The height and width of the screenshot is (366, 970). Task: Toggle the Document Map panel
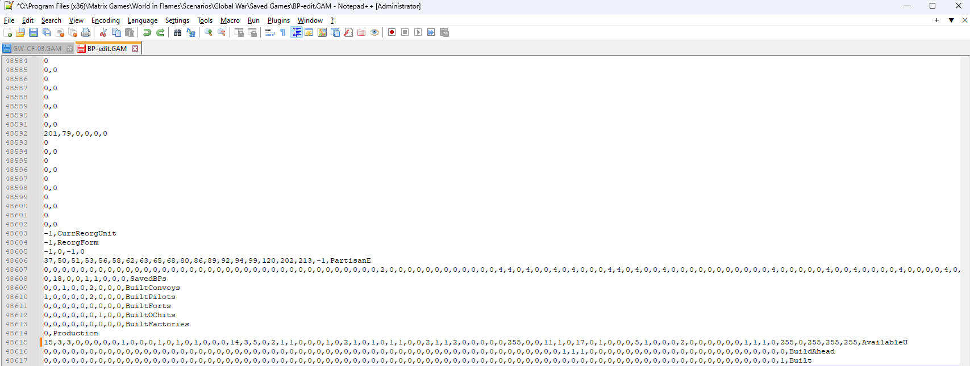pyautogui.click(x=322, y=32)
